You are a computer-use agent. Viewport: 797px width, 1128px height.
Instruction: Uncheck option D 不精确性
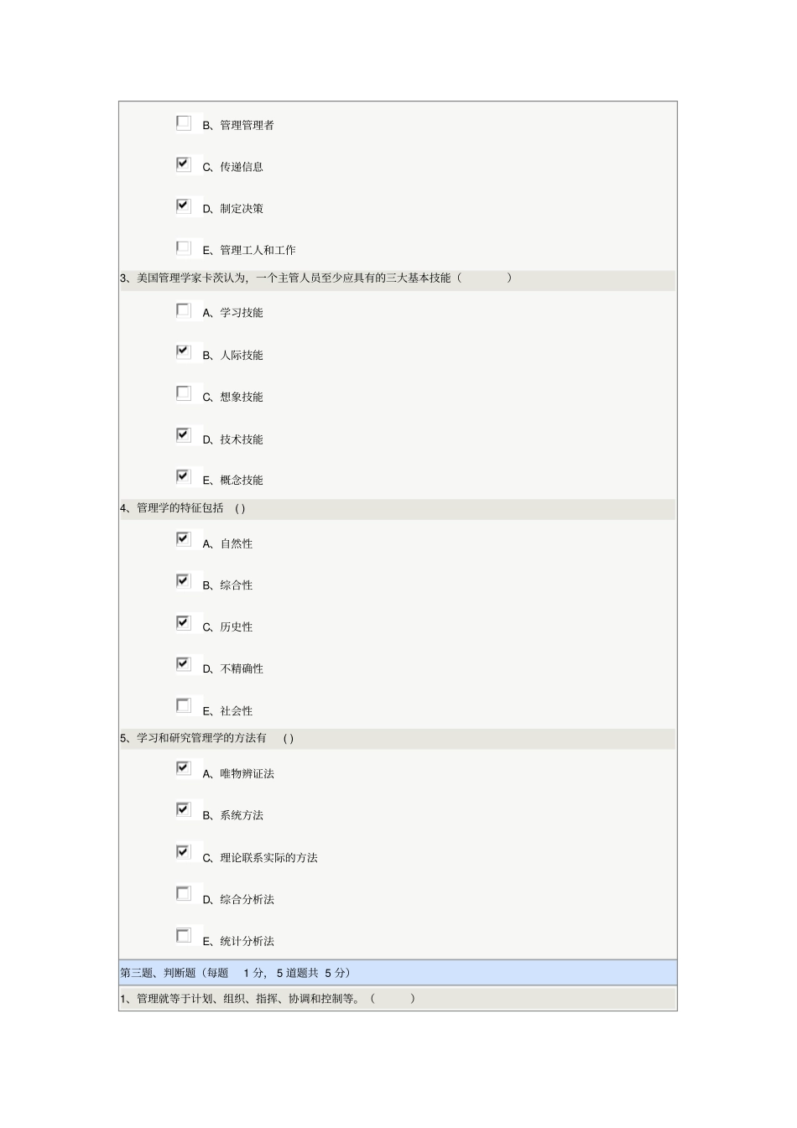[x=184, y=665]
